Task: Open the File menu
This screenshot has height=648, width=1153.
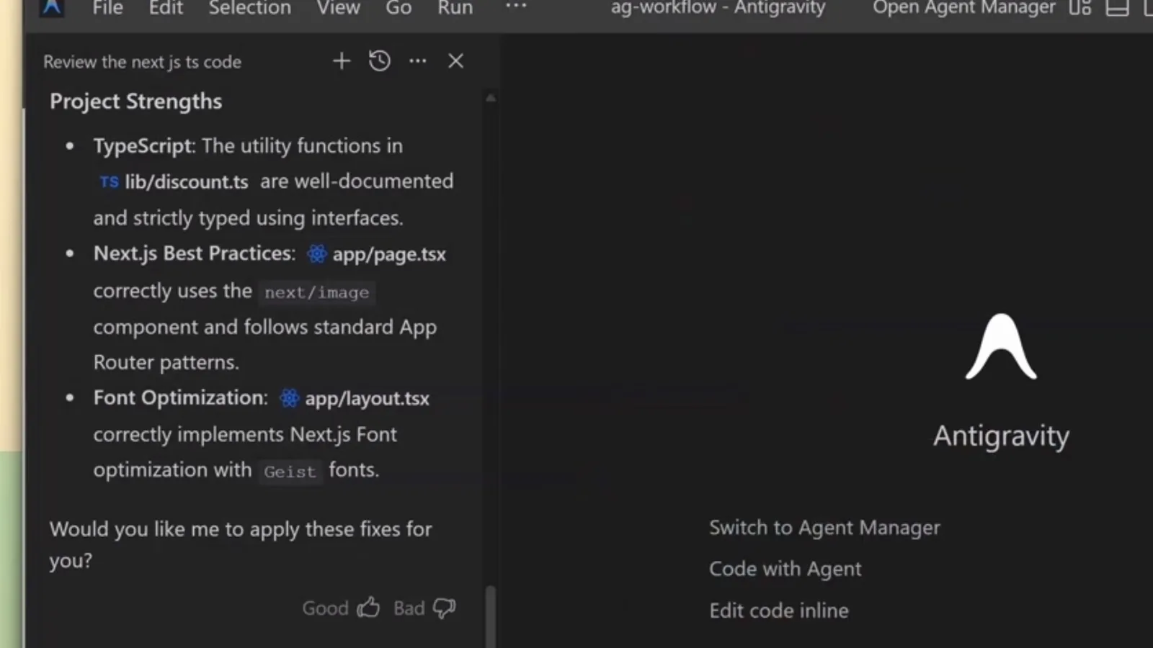Action: pos(107,8)
